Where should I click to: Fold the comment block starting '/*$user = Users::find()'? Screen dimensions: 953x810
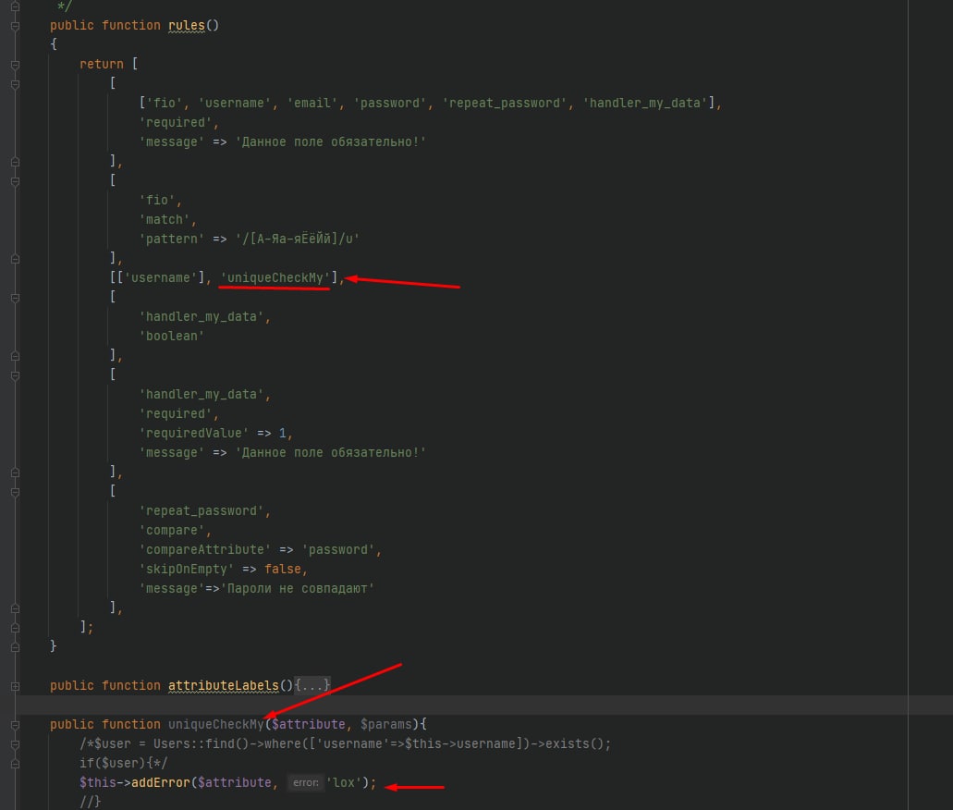(x=15, y=744)
